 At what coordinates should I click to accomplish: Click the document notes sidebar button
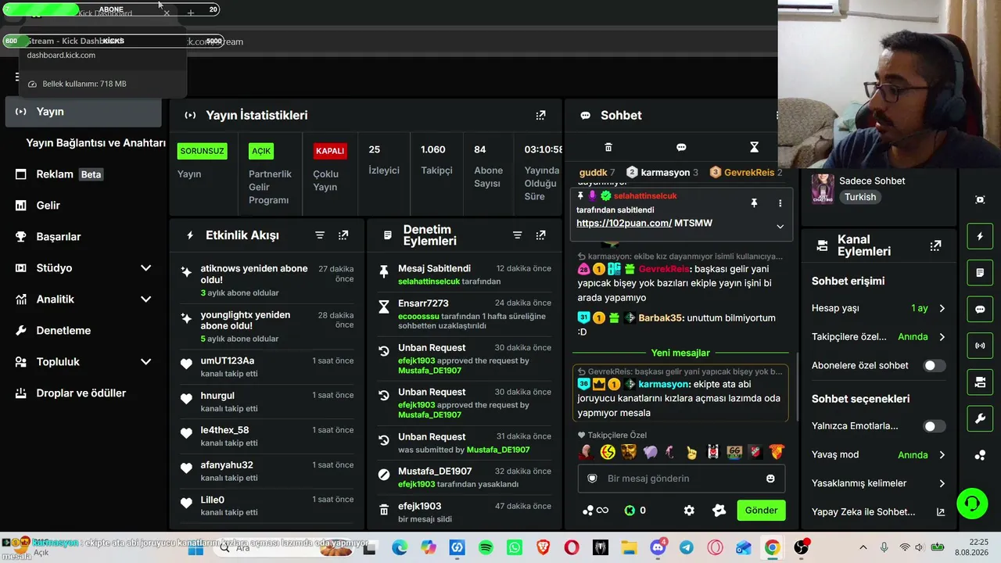pyautogui.click(x=980, y=273)
